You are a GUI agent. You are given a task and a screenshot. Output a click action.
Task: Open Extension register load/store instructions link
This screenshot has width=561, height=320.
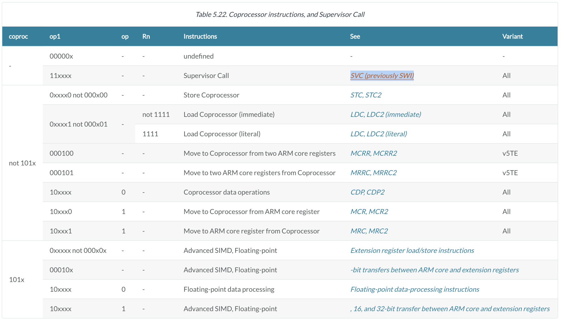[412, 251]
